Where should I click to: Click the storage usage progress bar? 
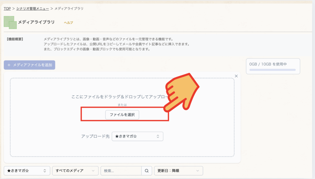(x=273, y=70)
